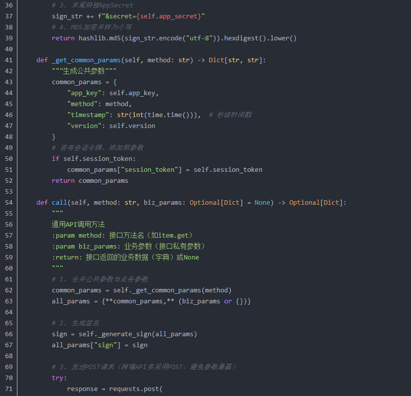Click line number 63 in the gutter
This screenshot has height=396, width=411.
coord(8,301)
